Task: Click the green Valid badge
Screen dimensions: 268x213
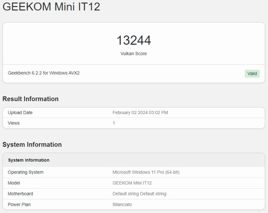Action: point(252,73)
